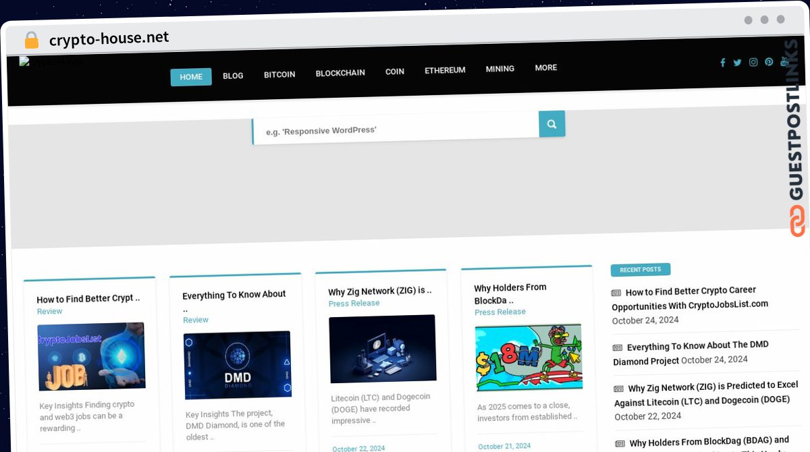The image size is (810, 452).
Task: Expand the MORE menu
Action: pyautogui.click(x=546, y=67)
